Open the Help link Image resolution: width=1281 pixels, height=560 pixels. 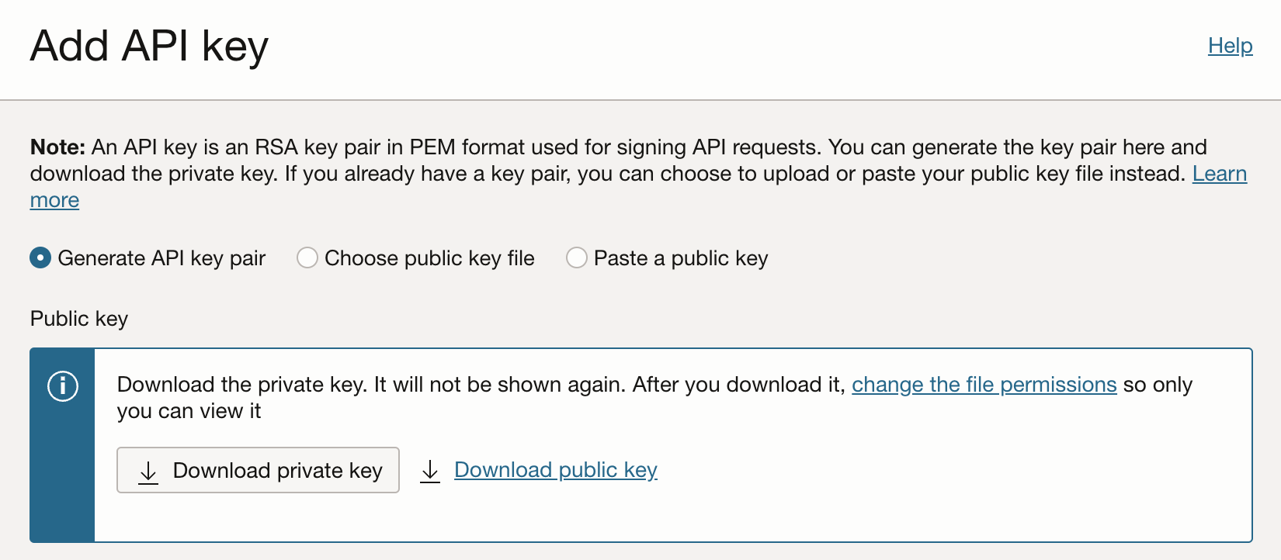click(1230, 46)
